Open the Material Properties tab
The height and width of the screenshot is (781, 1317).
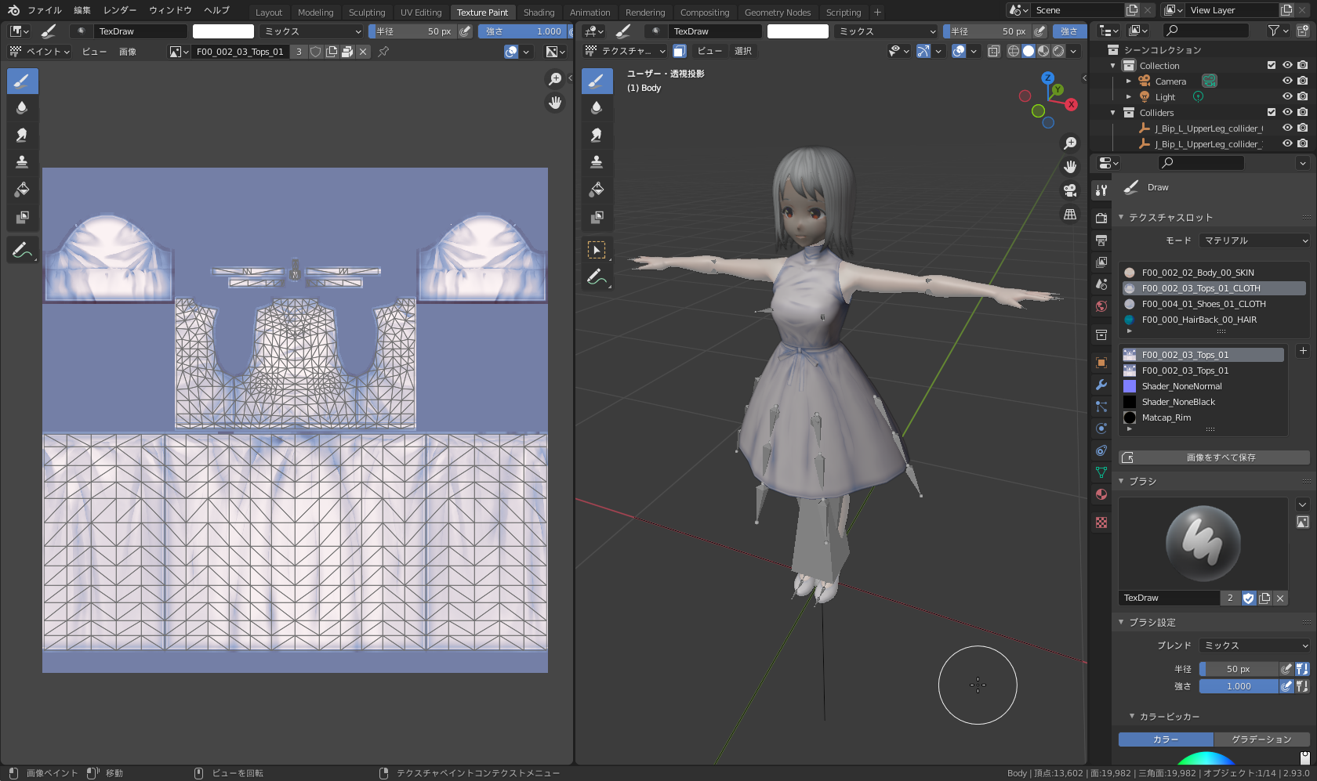tap(1101, 494)
